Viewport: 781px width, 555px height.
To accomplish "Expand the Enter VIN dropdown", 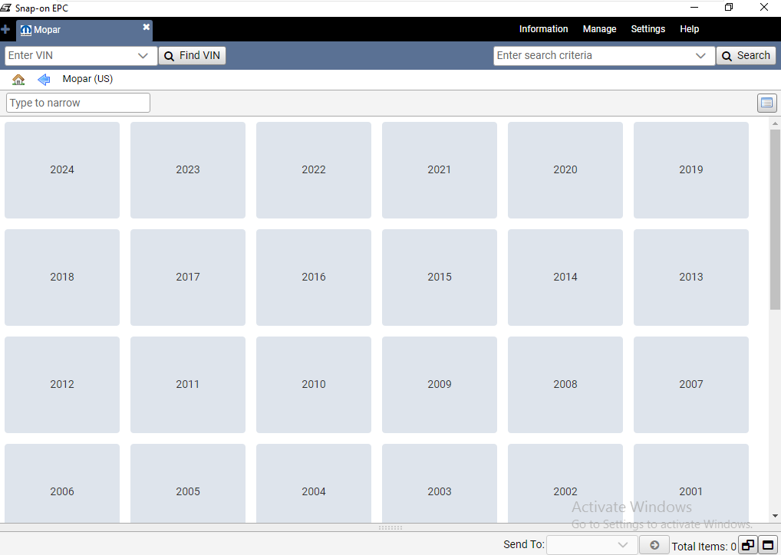I will (x=143, y=56).
